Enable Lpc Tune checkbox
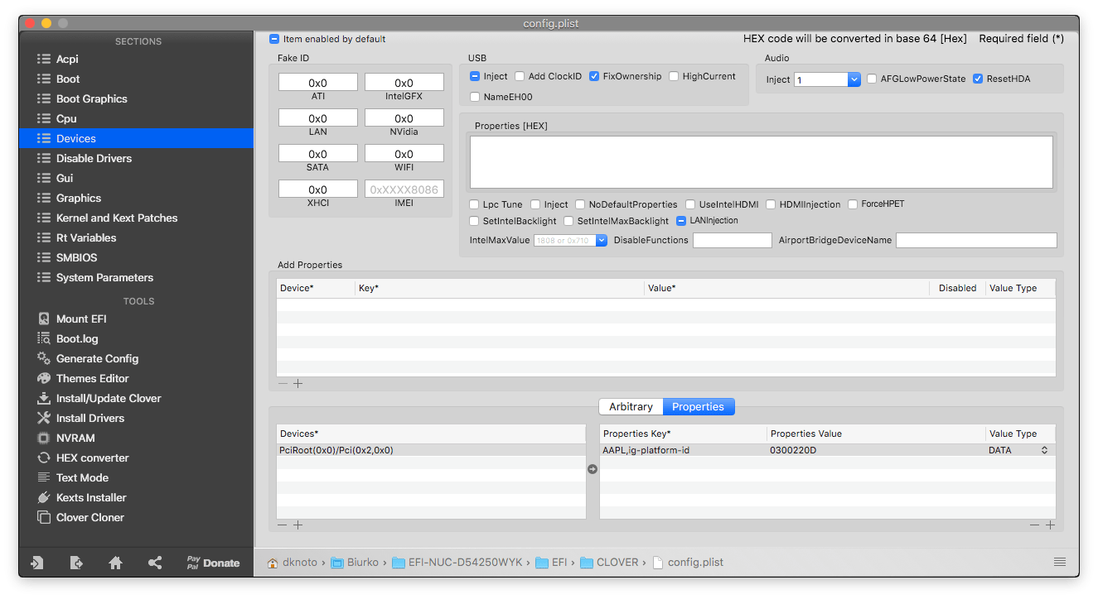1098x599 pixels. (x=475, y=204)
